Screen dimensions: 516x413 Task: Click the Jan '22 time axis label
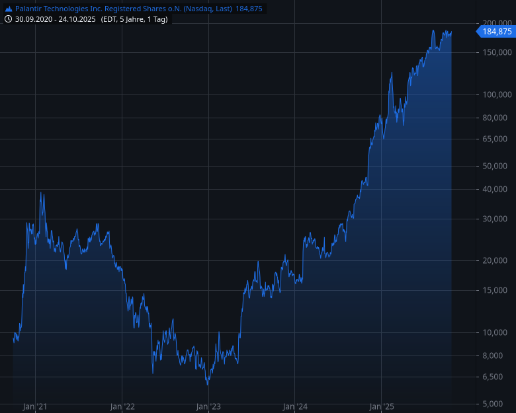pos(122,406)
